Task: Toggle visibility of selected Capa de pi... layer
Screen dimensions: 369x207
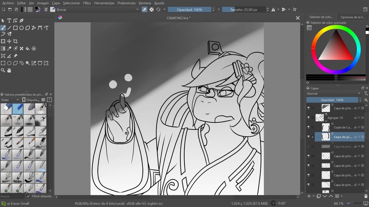Action: [x=308, y=137]
